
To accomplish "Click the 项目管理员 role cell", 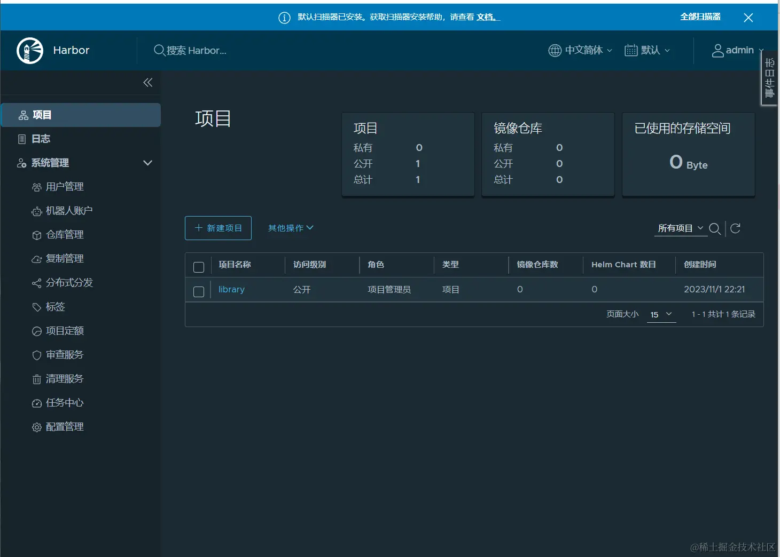I will point(389,290).
